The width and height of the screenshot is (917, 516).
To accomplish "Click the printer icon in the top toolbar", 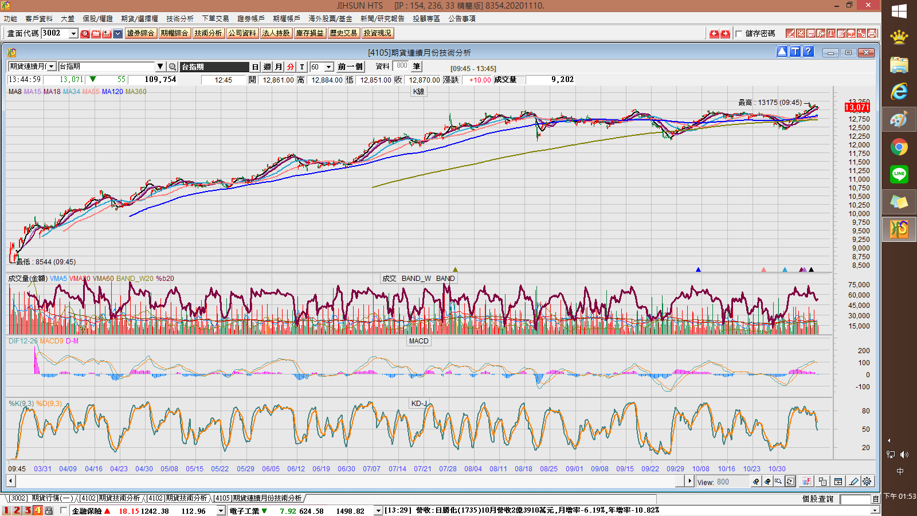I will point(872,33).
